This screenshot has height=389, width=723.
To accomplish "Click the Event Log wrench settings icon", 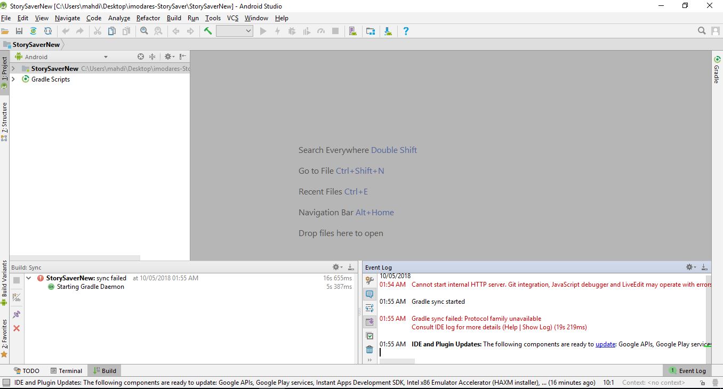I will click(369, 280).
